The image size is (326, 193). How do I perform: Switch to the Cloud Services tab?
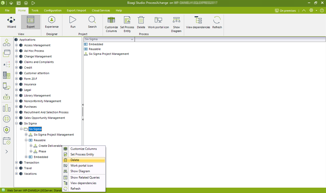(101, 10)
